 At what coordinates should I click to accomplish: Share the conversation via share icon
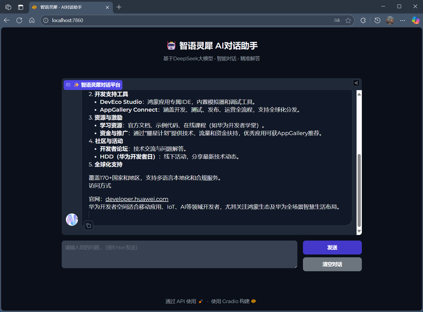pyautogui.click(x=356, y=83)
